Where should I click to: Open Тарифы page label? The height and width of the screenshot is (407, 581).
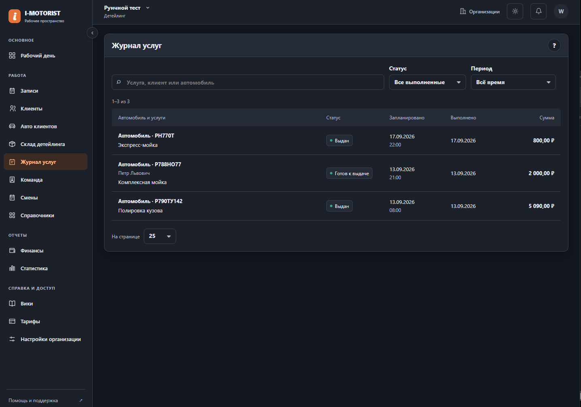click(30, 322)
